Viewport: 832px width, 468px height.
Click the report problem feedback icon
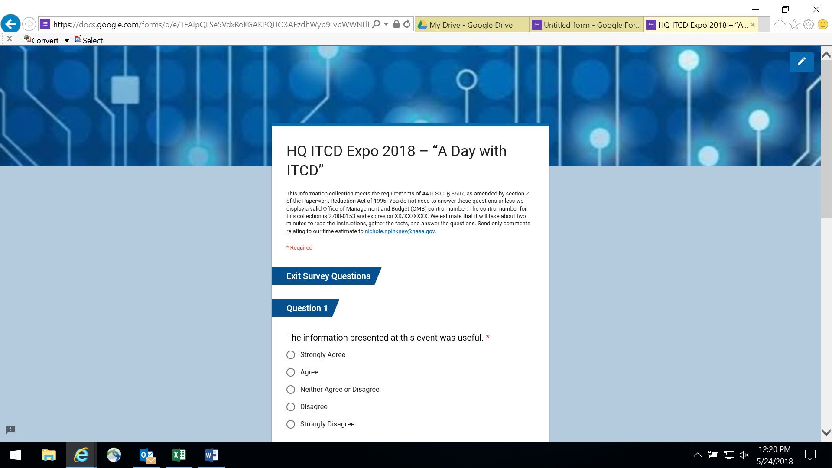tap(10, 429)
